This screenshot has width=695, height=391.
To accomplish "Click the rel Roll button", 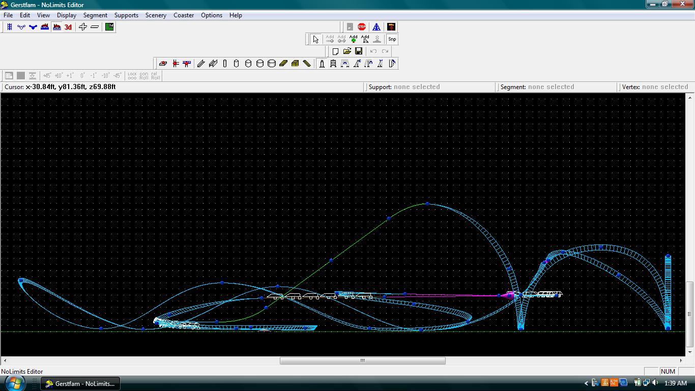I will click(x=155, y=76).
